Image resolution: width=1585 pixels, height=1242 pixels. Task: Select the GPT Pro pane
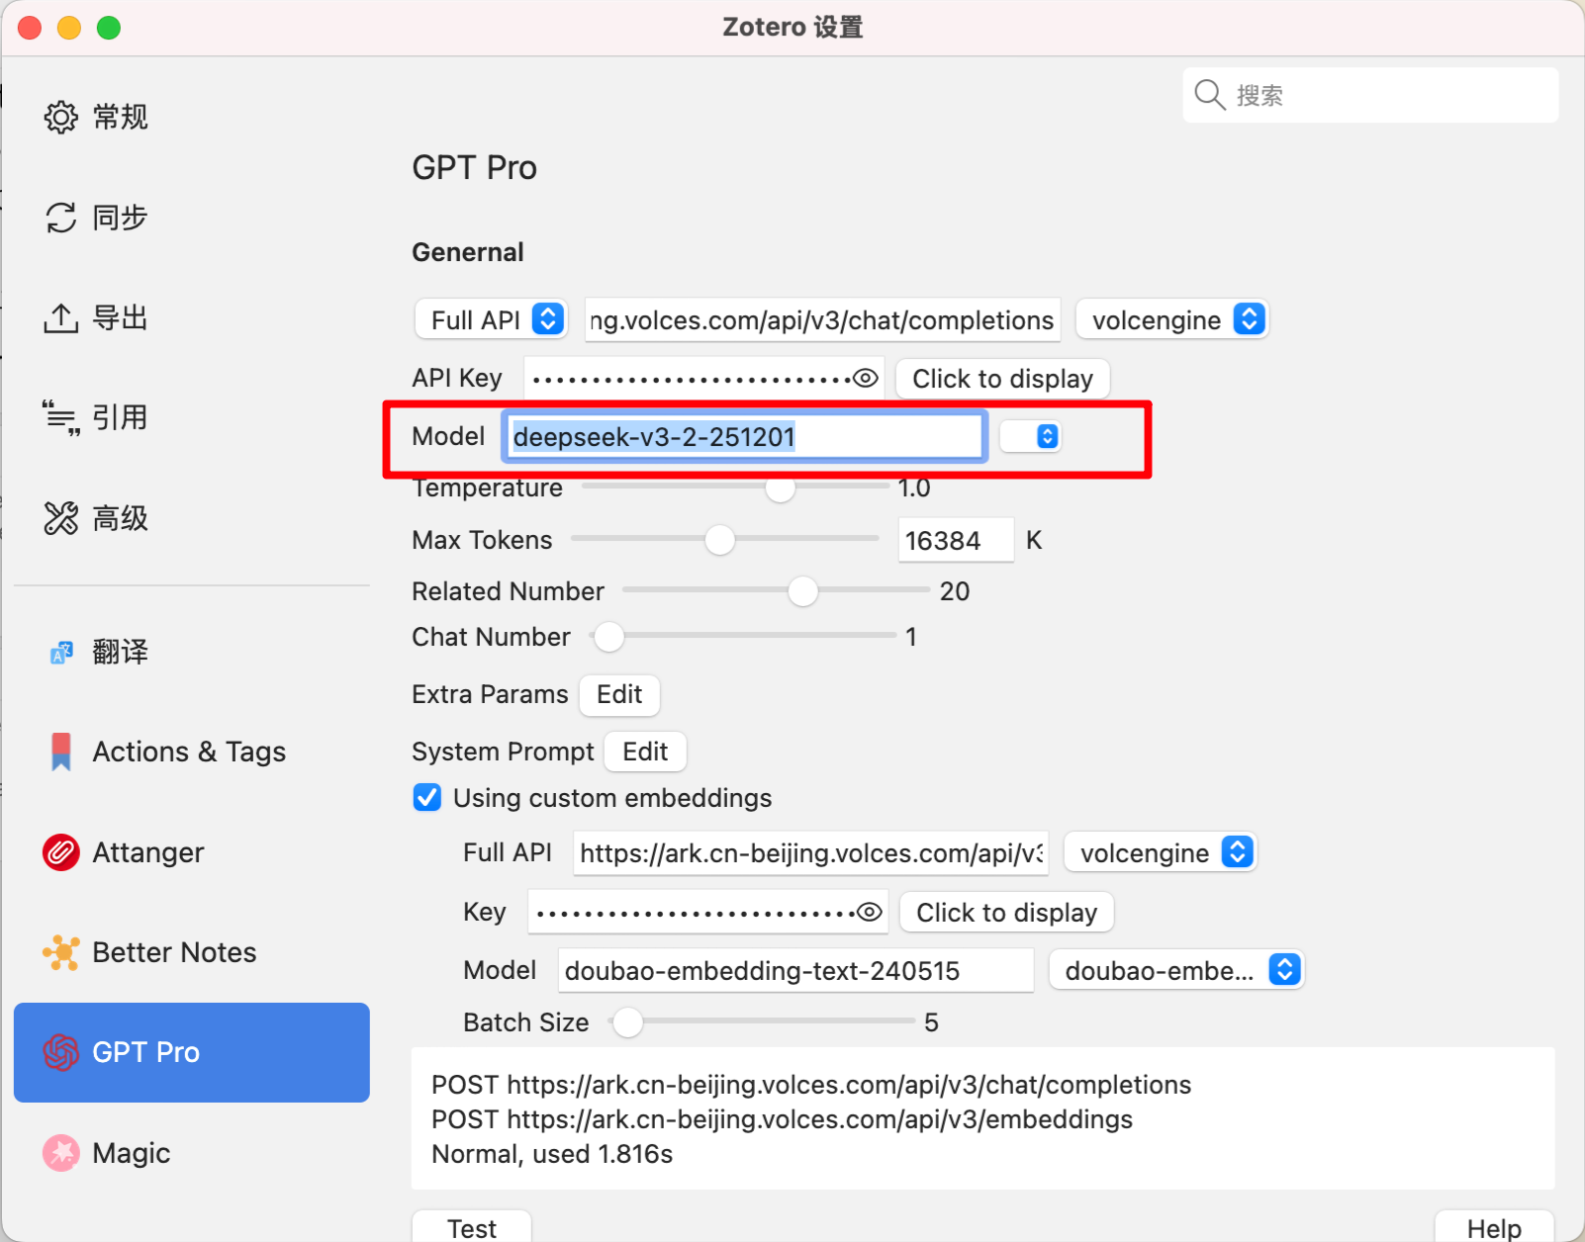(x=192, y=1052)
